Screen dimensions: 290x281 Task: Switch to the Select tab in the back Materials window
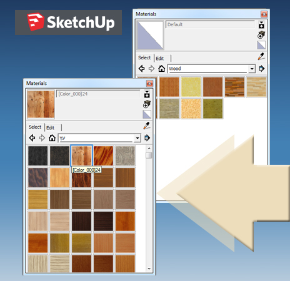pos(144,57)
